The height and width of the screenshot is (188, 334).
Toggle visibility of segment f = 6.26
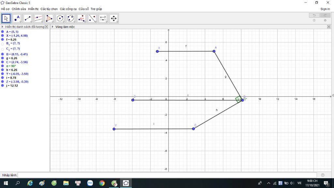click(3, 39)
